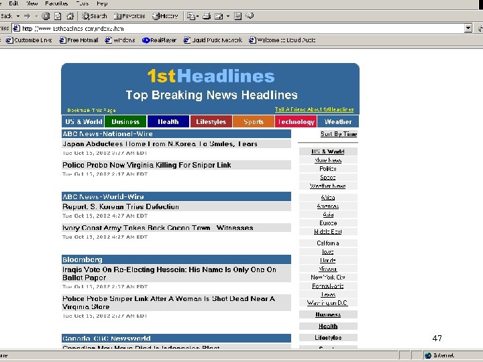Image resolution: width=483 pixels, height=362 pixels.
Task: Expand the Back button history dropdown arrow
Action: [18, 16]
